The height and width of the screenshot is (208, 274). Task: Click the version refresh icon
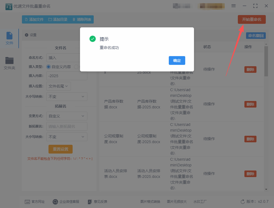point(242,201)
